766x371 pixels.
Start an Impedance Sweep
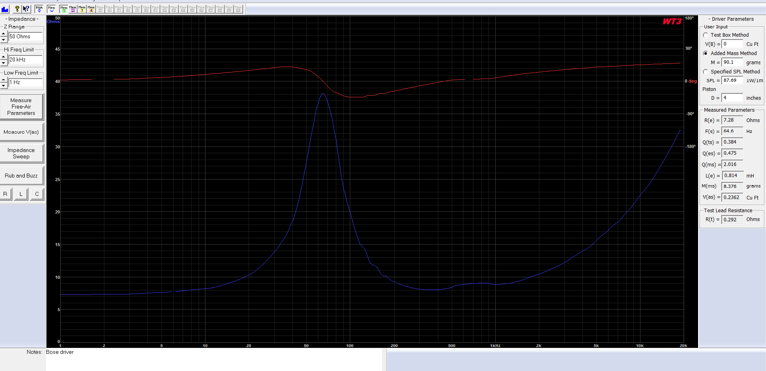(x=21, y=154)
